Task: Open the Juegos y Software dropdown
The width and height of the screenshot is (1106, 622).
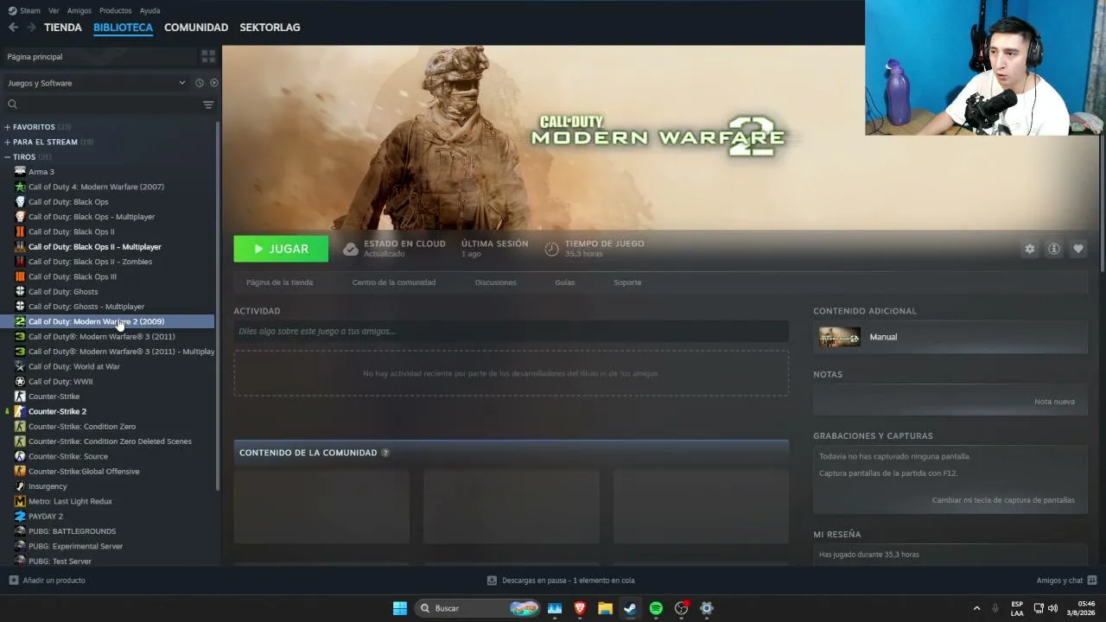Action: (x=96, y=83)
